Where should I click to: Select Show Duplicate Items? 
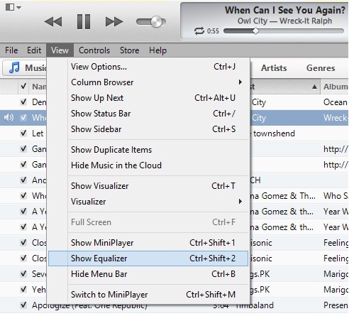(x=148, y=150)
